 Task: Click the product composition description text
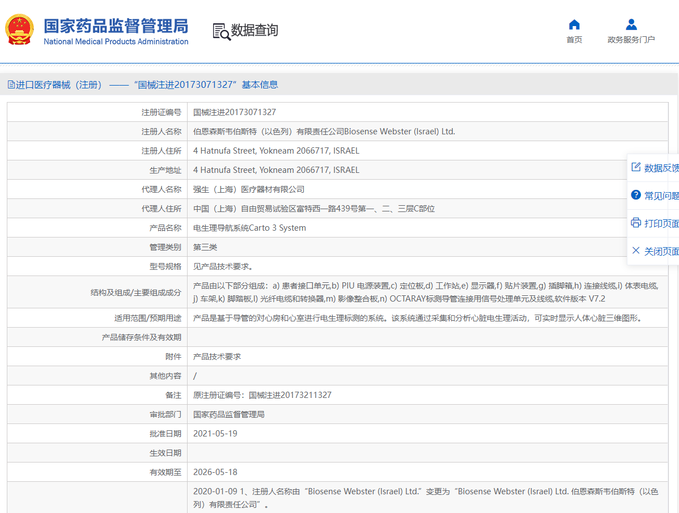click(x=426, y=292)
